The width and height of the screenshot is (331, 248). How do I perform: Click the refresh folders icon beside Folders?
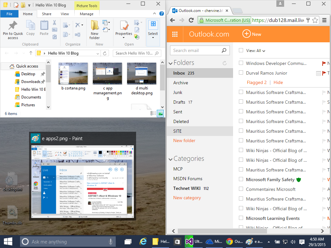tap(225, 63)
